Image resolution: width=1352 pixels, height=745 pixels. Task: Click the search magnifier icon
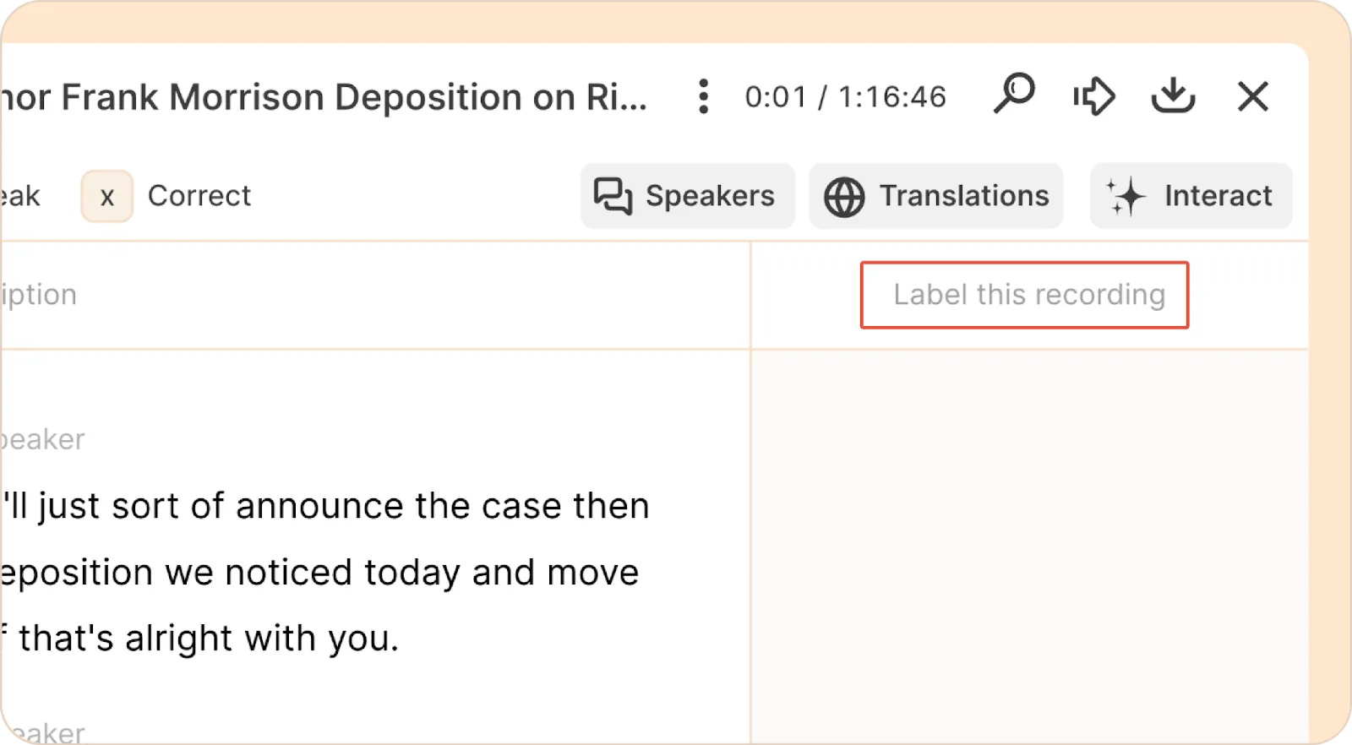1014,94
